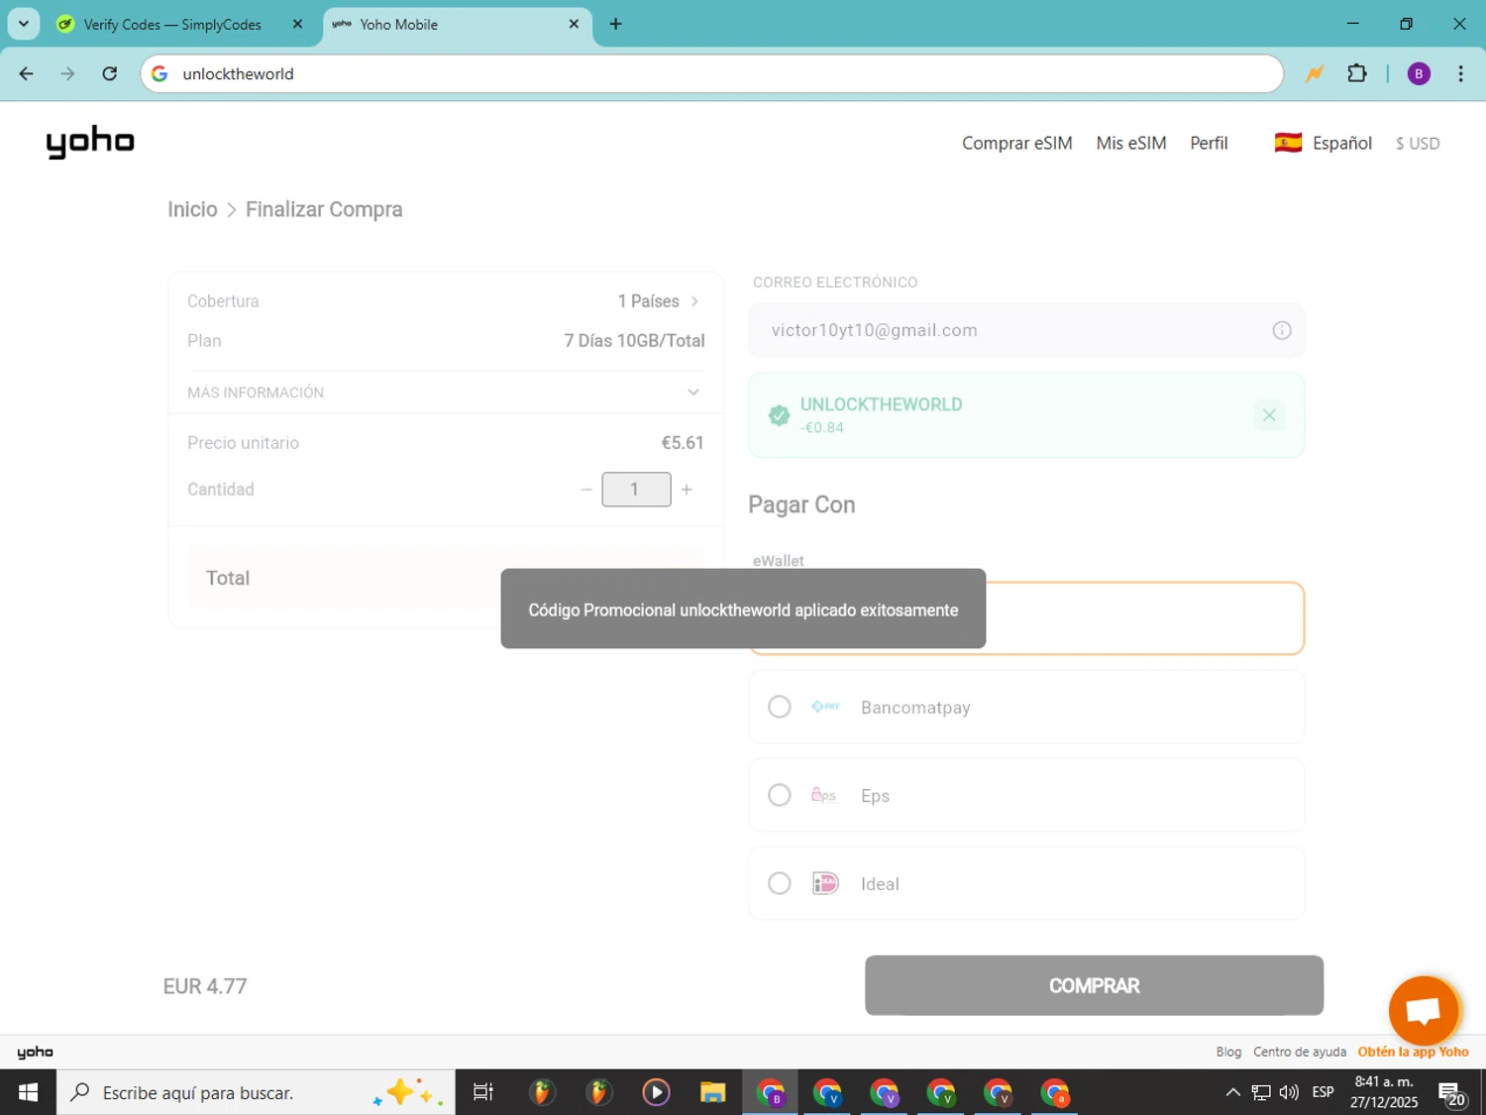This screenshot has width=1486, height=1115.
Task: Click the promo code applied toast message
Action: [x=743, y=609]
